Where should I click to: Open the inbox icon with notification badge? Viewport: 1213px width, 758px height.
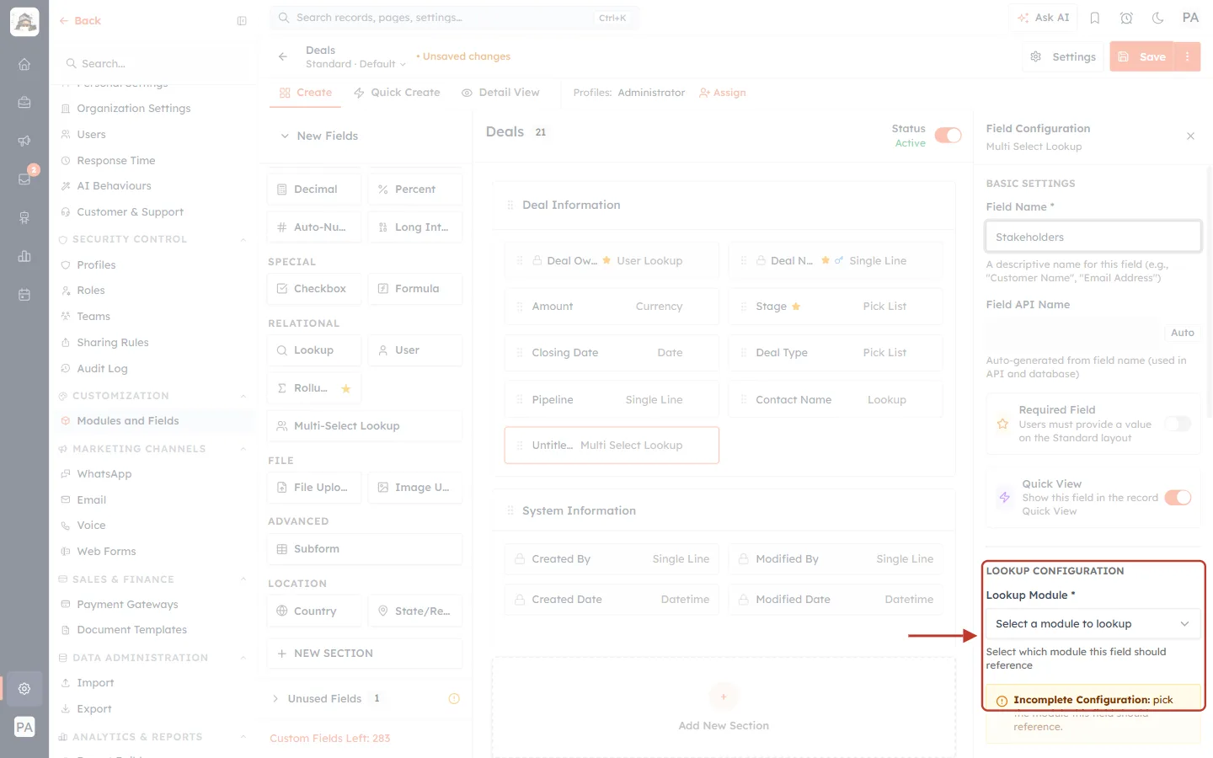pos(24,179)
